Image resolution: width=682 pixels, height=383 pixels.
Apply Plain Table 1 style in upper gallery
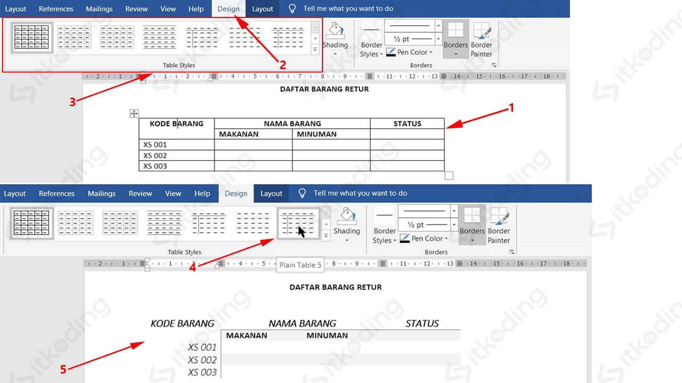[117, 37]
